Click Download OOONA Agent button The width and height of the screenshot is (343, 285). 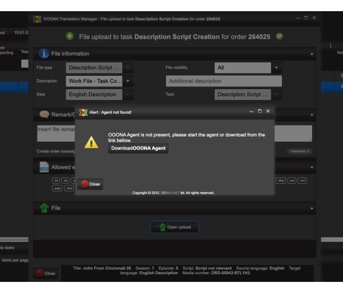click(138, 148)
